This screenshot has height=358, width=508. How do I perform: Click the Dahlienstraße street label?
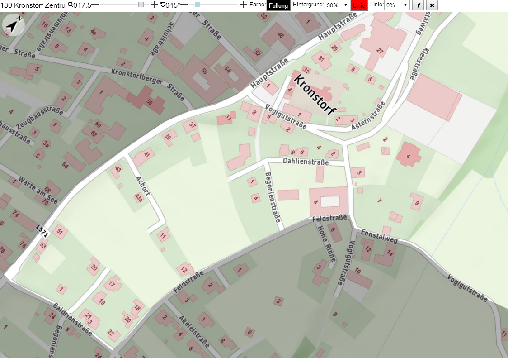(x=306, y=161)
